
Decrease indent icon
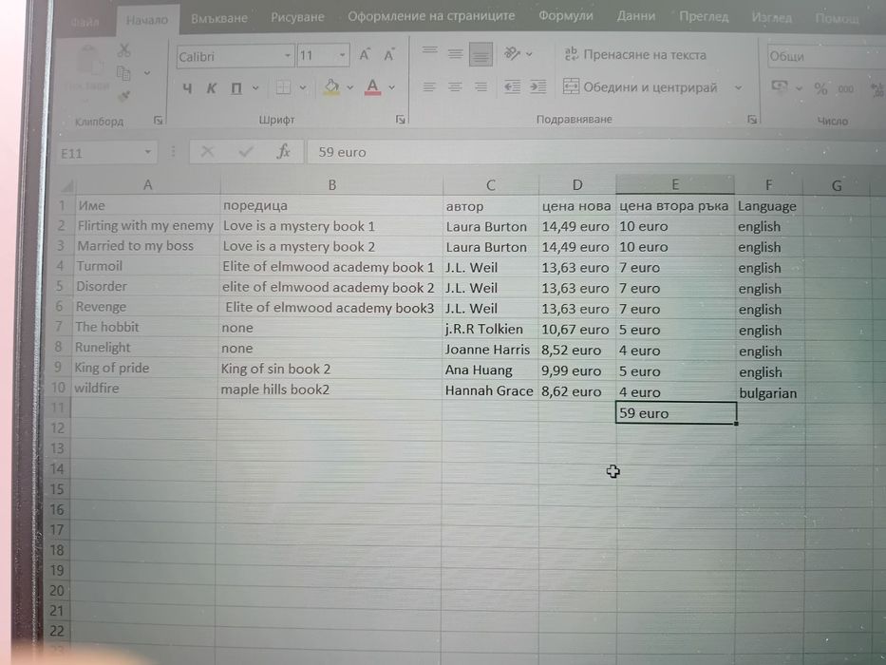[513, 87]
